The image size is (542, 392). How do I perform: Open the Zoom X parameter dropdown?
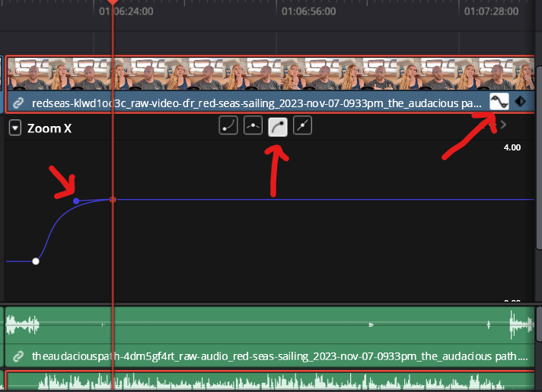14,128
